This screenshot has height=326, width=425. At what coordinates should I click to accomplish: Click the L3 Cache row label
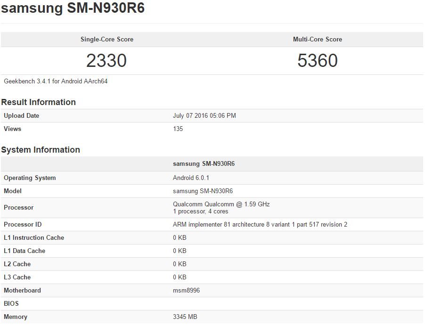17,277
